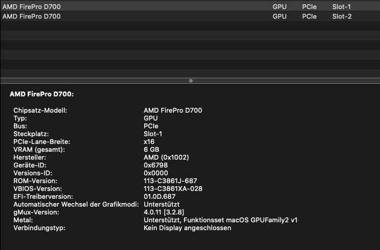The height and width of the screenshot is (250, 380).
Task: Click GPU type cell in Slot-2 row
Action: (x=279, y=16)
